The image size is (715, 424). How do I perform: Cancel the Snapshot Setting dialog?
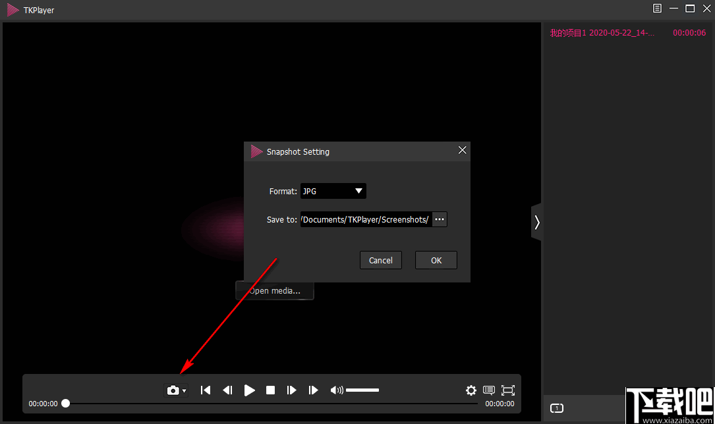381,260
